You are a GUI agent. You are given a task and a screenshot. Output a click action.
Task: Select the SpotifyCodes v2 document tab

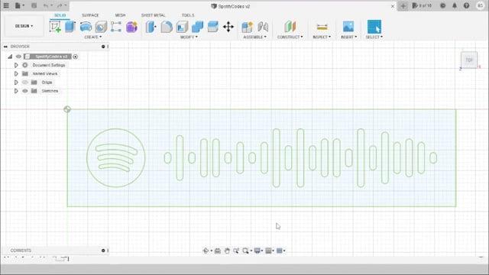[231, 6]
